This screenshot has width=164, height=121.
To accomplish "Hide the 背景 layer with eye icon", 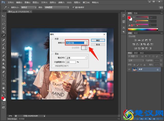I will pos(129,70).
